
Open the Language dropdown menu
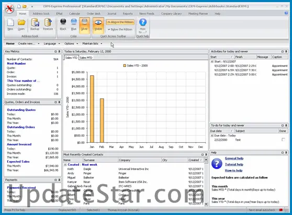(x=52, y=43)
